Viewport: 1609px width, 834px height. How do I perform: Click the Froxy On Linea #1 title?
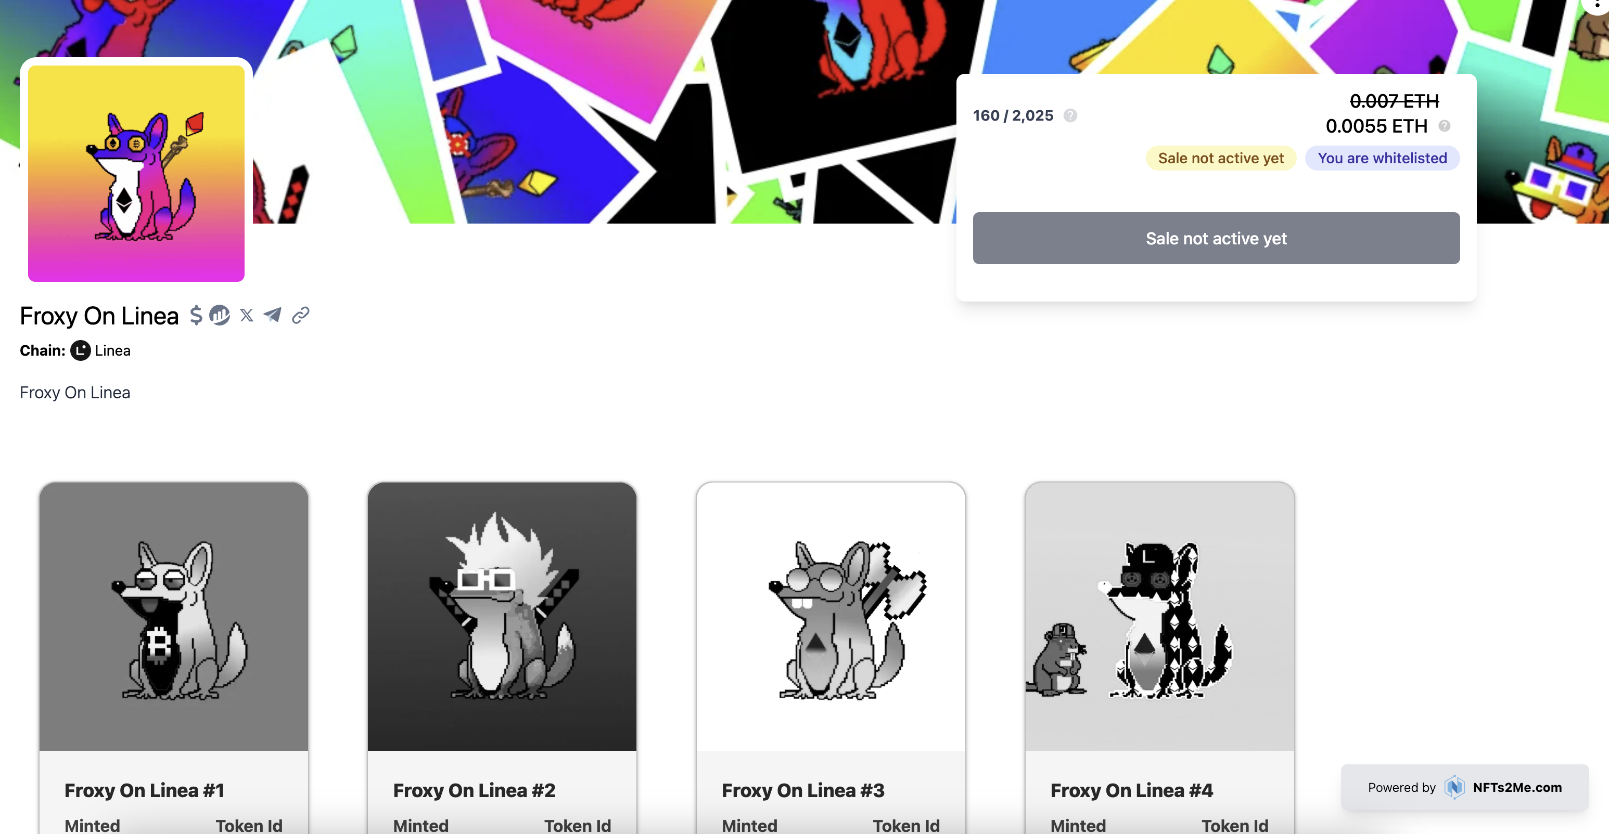144,790
